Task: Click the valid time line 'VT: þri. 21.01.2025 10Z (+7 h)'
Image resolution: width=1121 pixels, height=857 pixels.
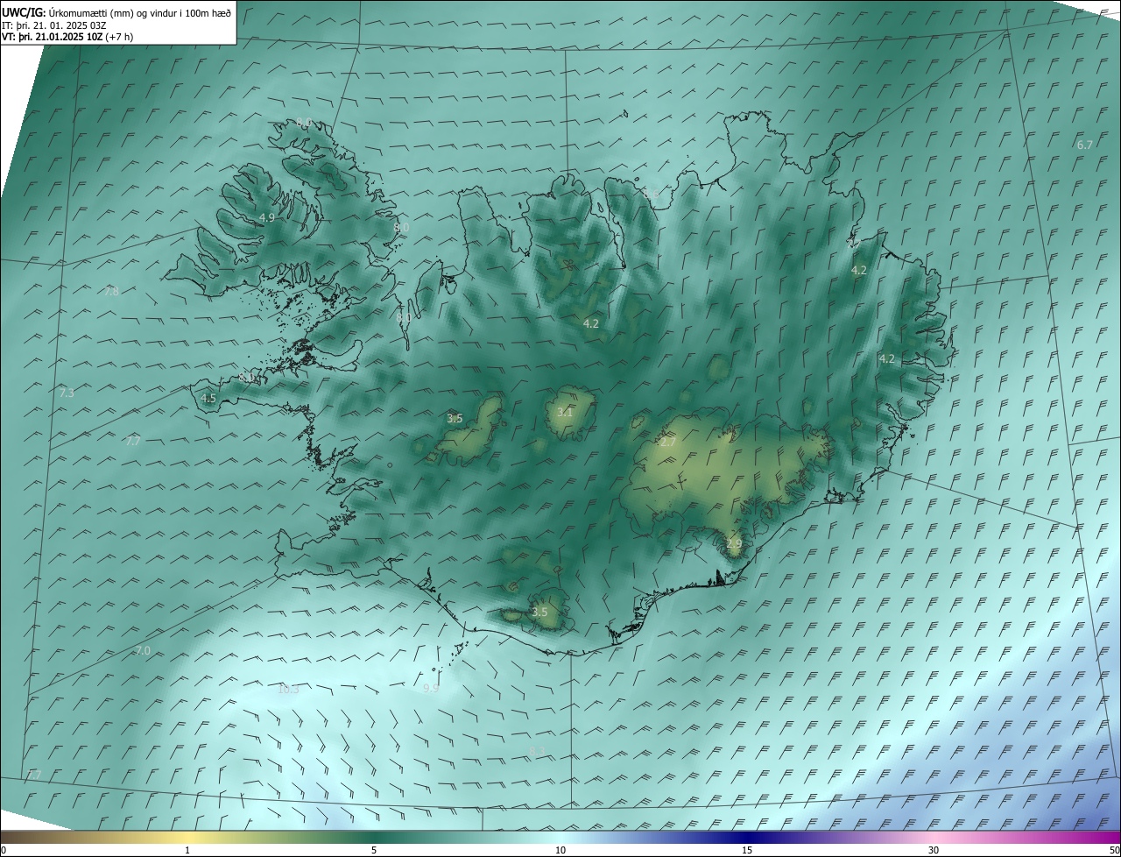Action: (67, 37)
